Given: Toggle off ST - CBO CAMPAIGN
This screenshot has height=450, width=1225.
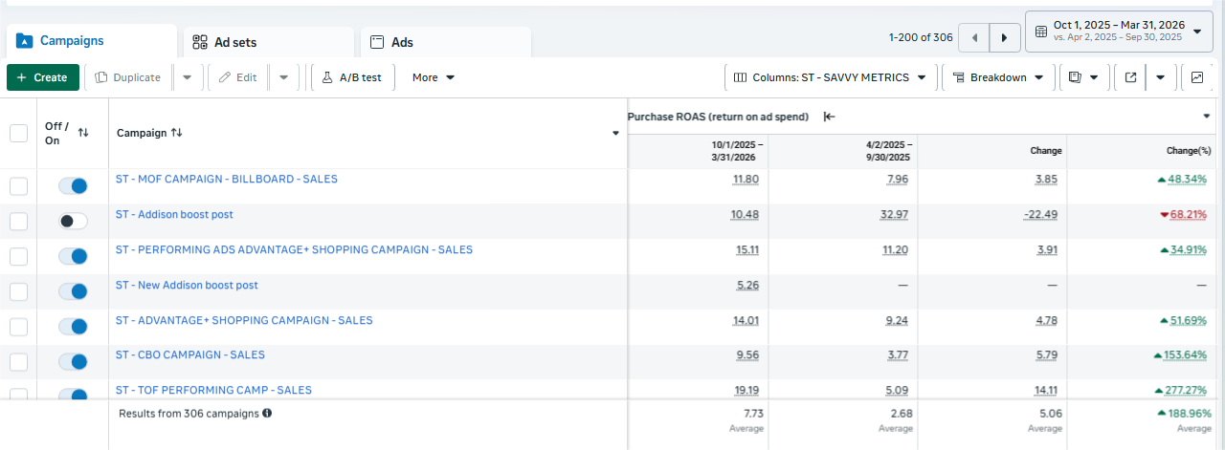Looking at the screenshot, I should 73,362.
